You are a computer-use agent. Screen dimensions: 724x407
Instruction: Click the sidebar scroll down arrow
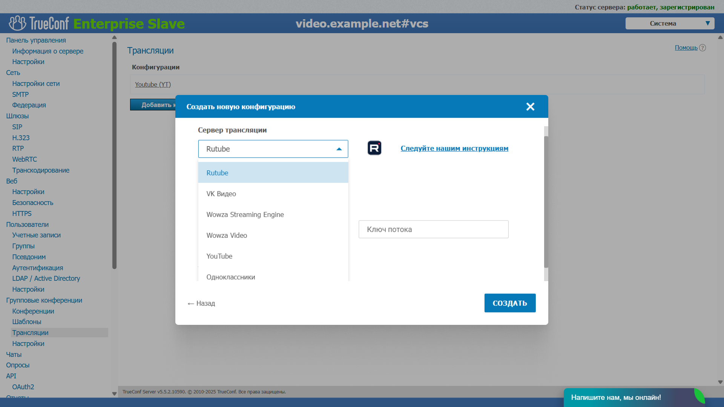pos(114,393)
